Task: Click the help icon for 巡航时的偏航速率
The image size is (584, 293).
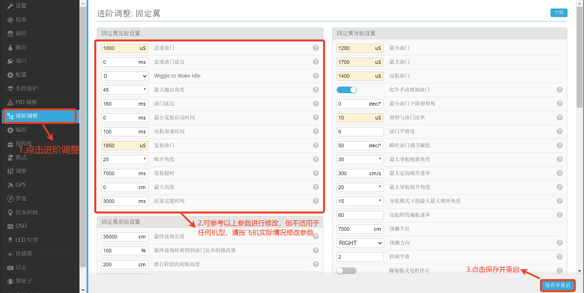Action: coord(560,215)
